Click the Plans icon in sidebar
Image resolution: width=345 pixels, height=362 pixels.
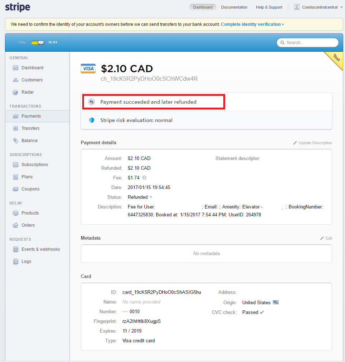coord(15,177)
